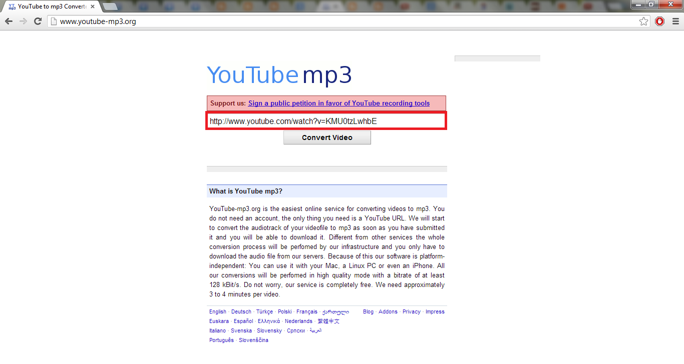
Task: Click the YouTube URL input field
Action: click(x=326, y=121)
